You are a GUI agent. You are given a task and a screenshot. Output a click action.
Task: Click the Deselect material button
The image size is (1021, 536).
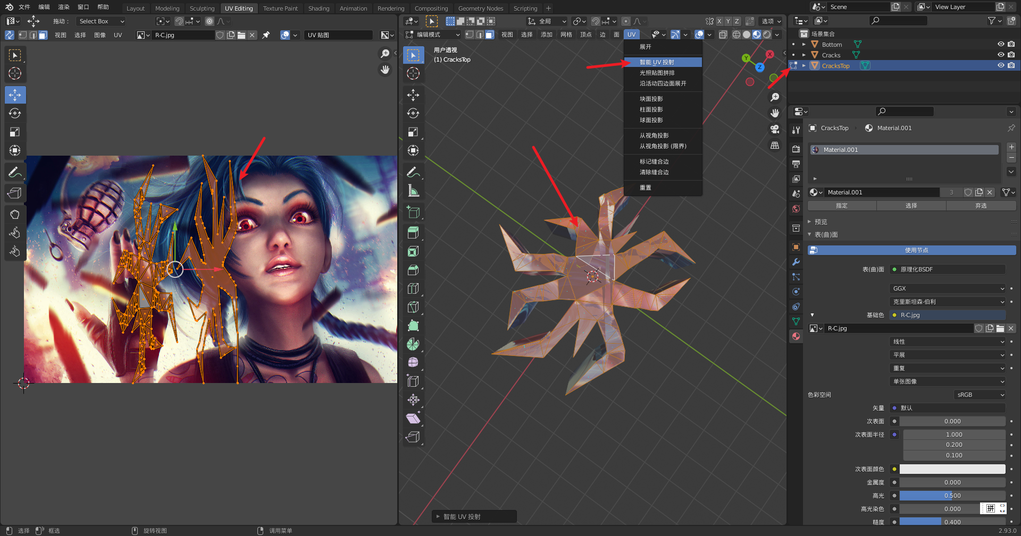point(981,206)
